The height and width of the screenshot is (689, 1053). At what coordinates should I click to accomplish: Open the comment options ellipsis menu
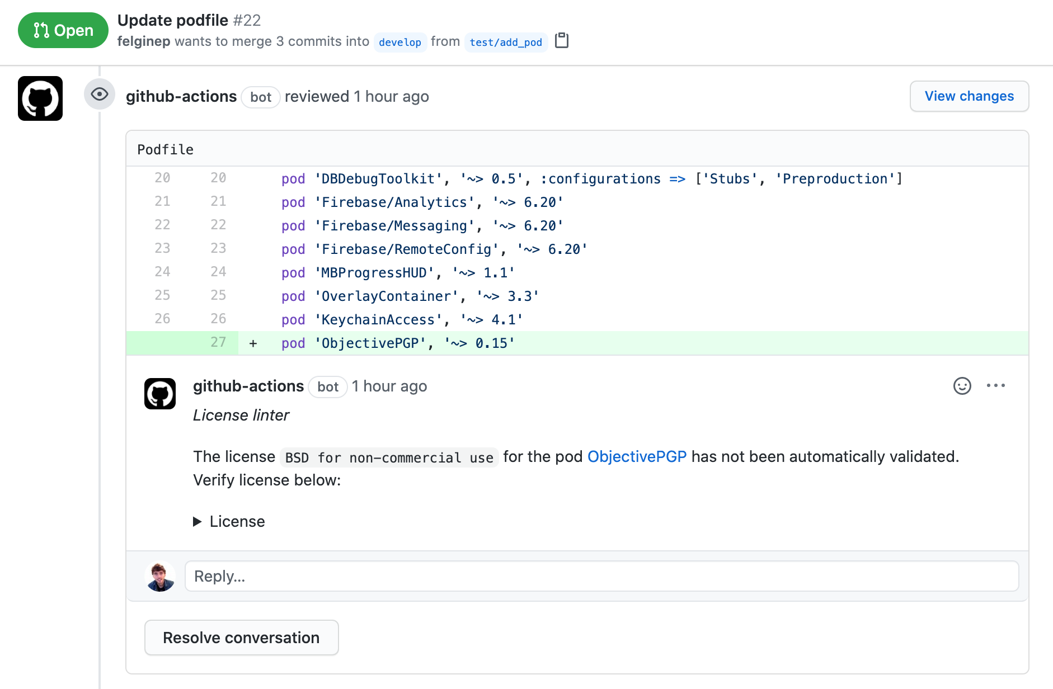[x=996, y=385]
